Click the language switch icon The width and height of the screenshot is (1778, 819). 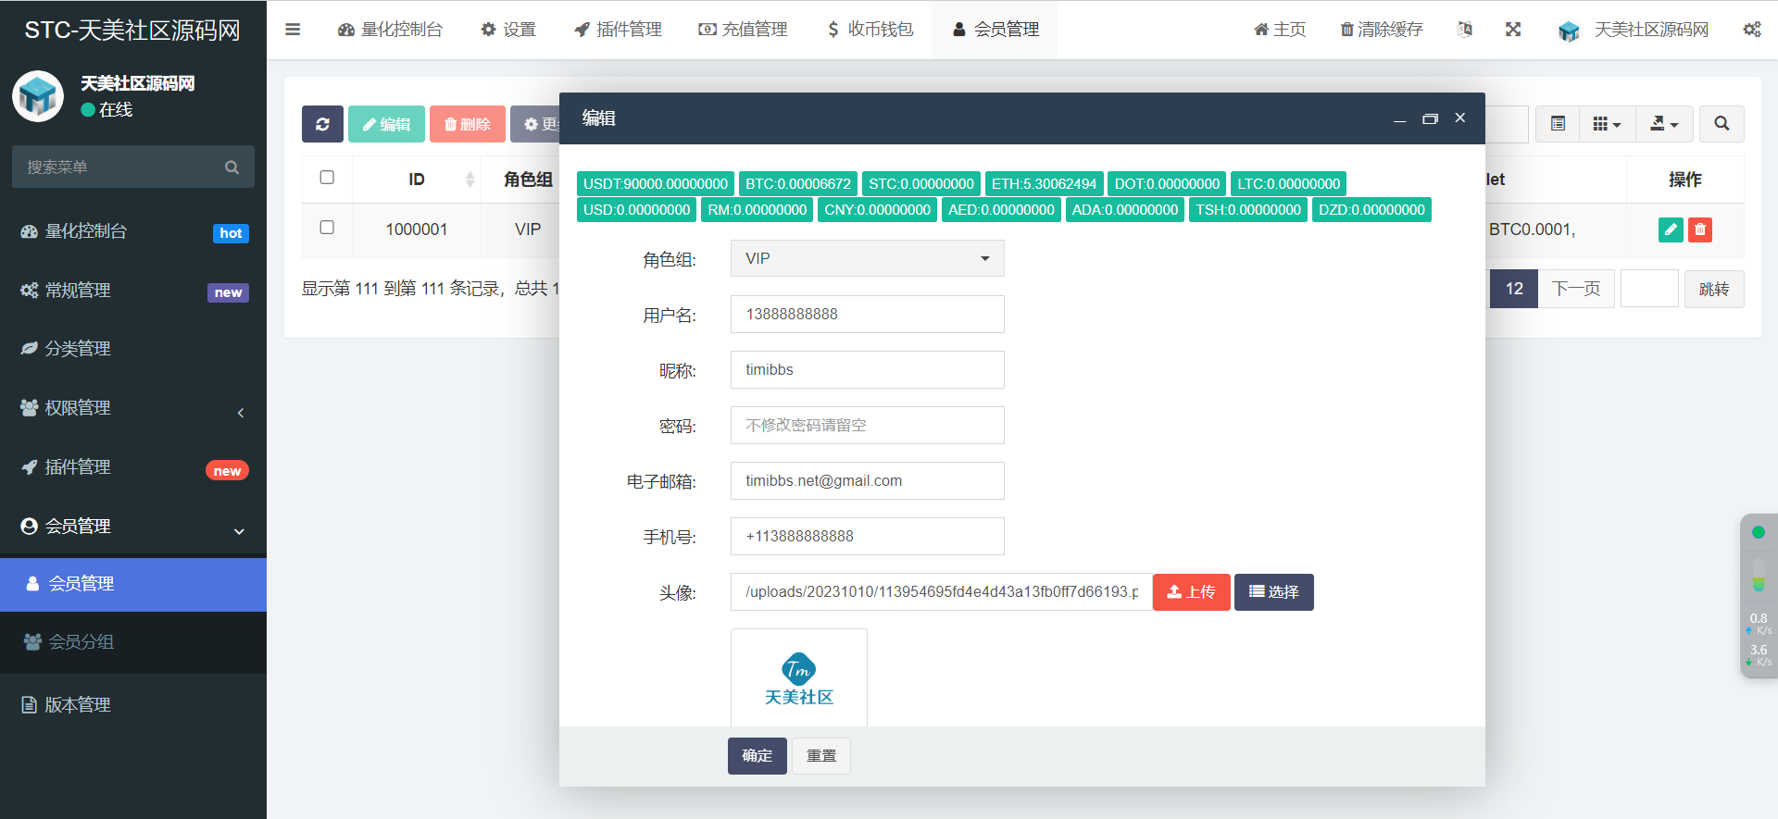tap(1465, 30)
